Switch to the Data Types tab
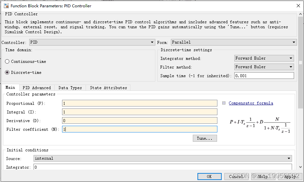Viewport: 304px width, 182px height. click(70, 88)
